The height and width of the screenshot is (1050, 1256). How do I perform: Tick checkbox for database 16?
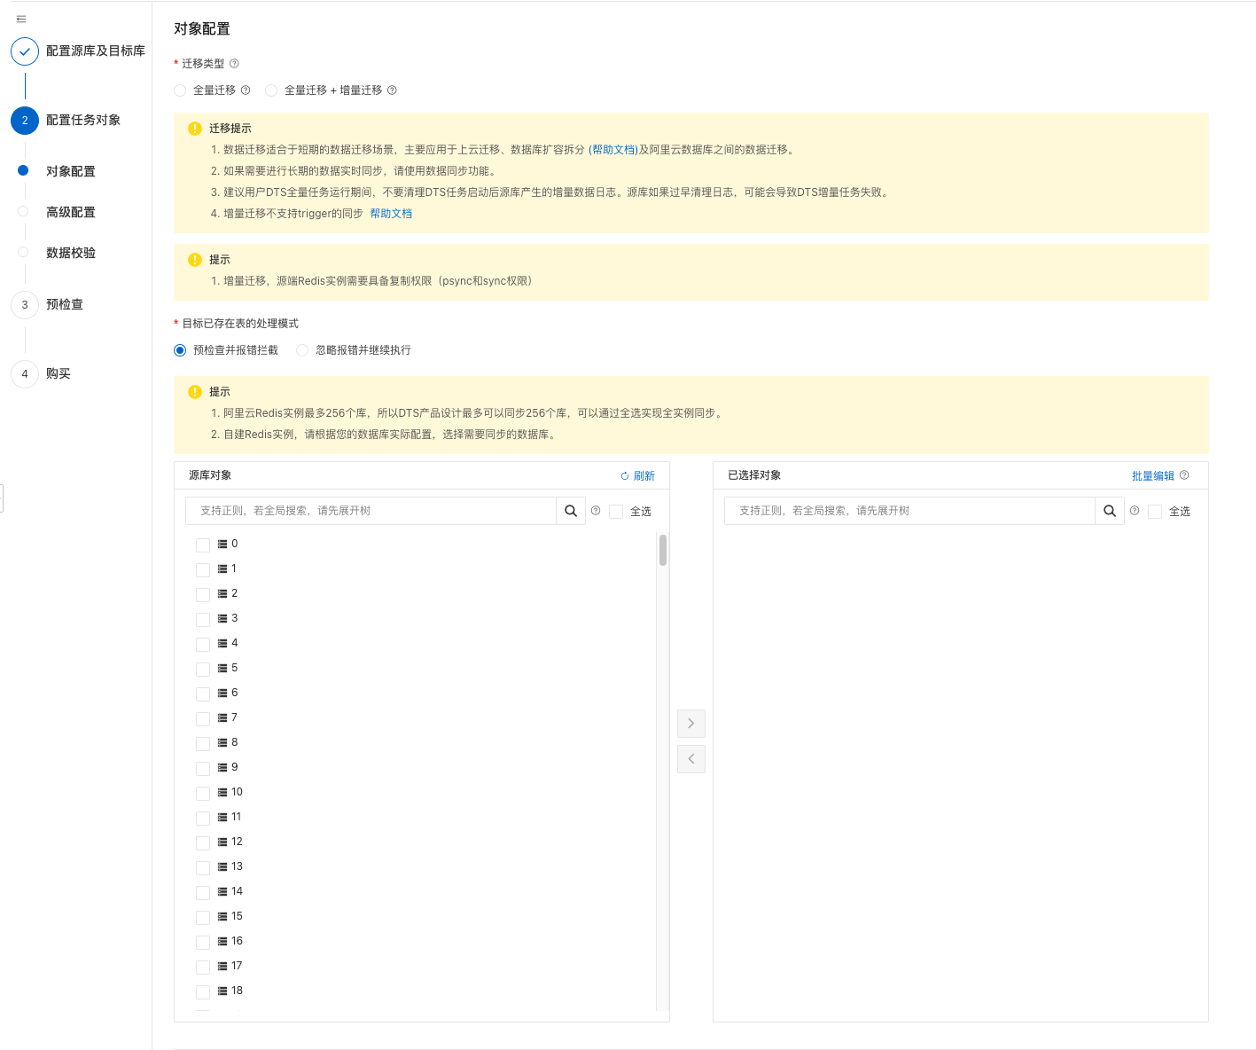click(203, 942)
